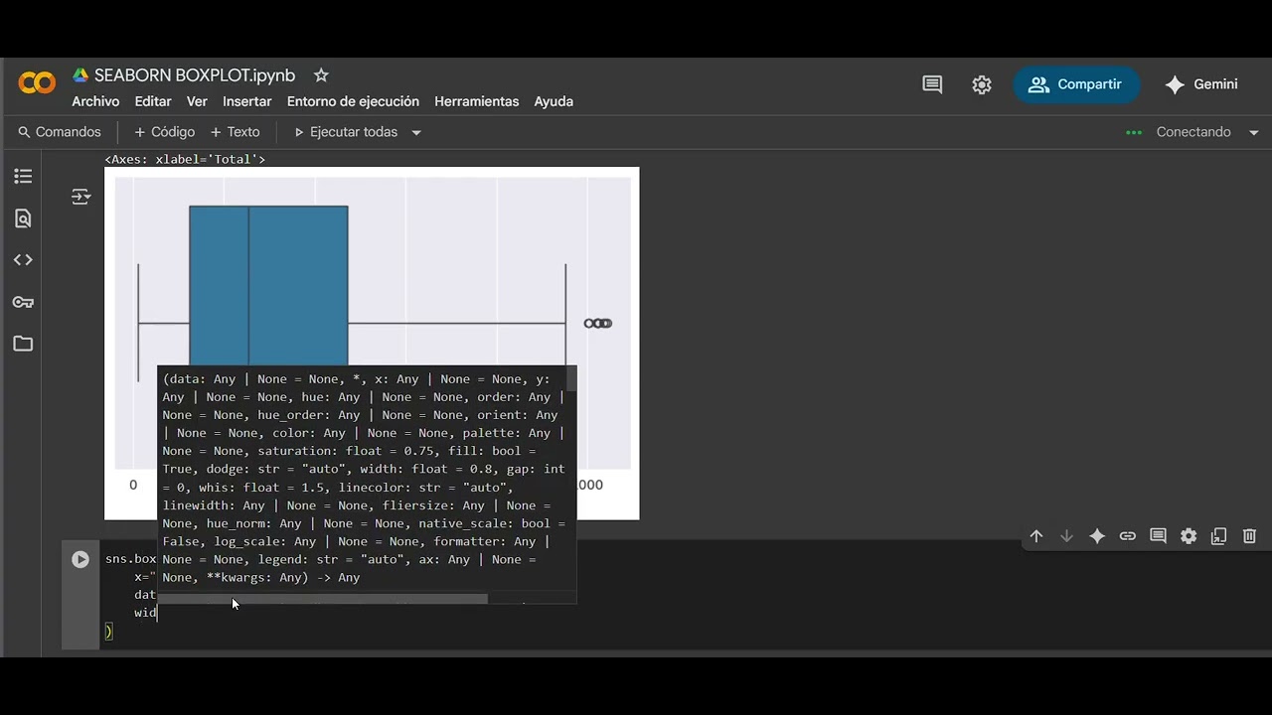The height and width of the screenshot is (715, 1272).
Task: Expand the Ejecutar todas dropdown arrow
Action: [416, 132]
